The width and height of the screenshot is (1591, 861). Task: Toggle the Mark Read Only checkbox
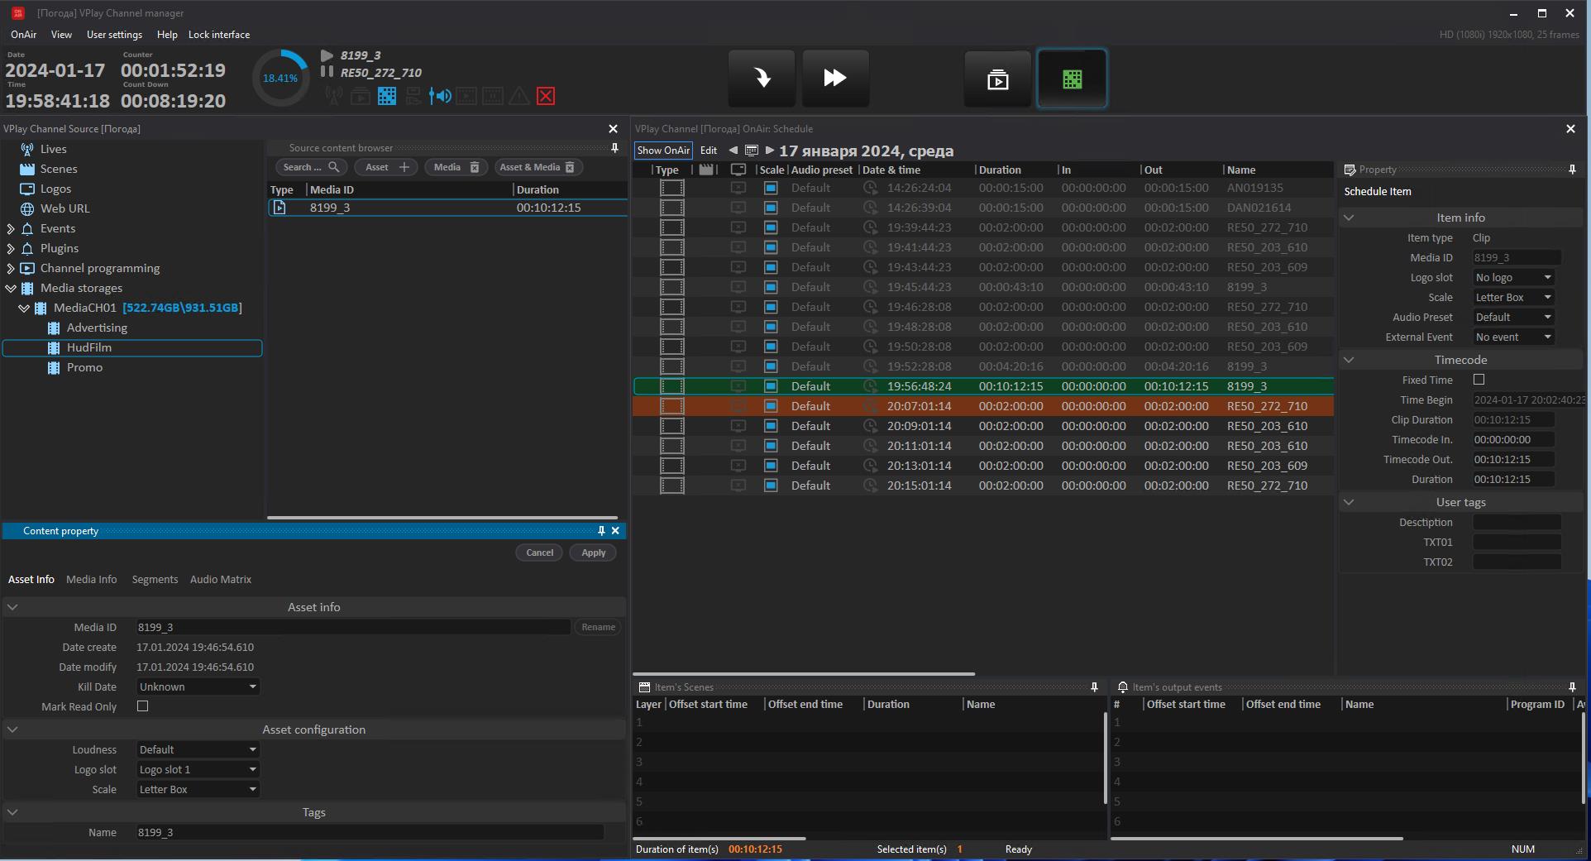coord(142,706)
